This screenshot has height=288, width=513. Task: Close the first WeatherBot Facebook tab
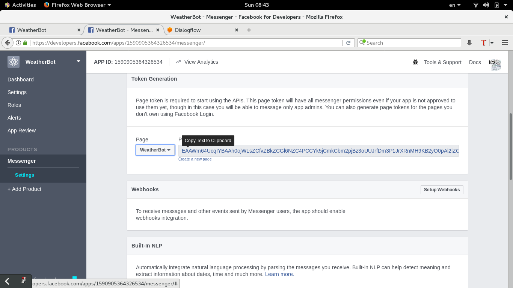click(x=79, y=30)
